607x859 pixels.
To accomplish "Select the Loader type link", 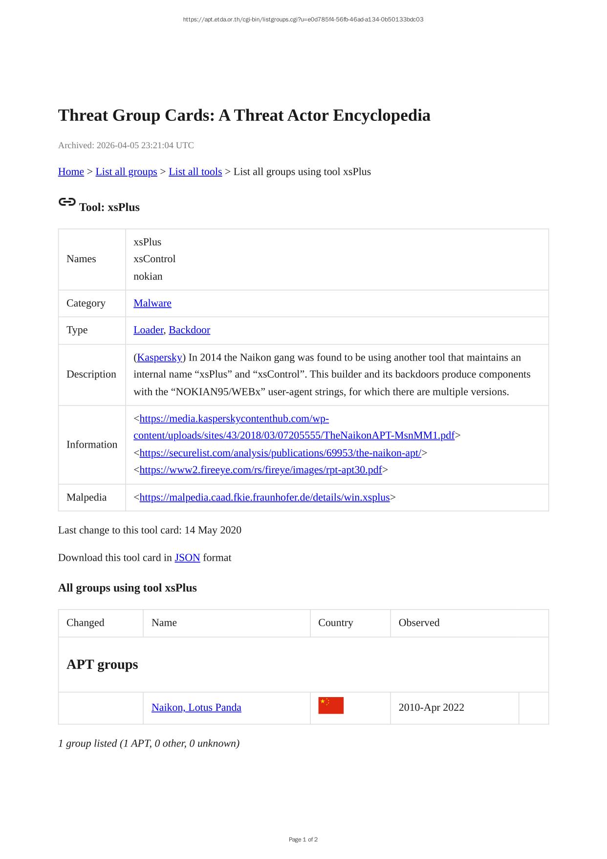I will [148, 330].
